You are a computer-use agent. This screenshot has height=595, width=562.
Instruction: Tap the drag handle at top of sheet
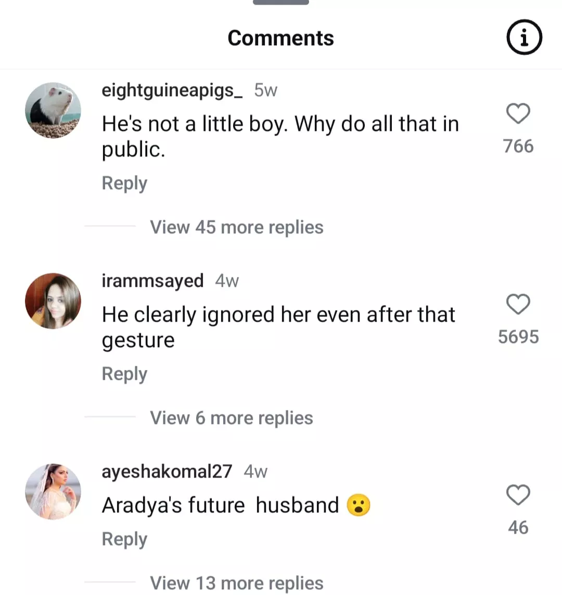coord(280,3)
